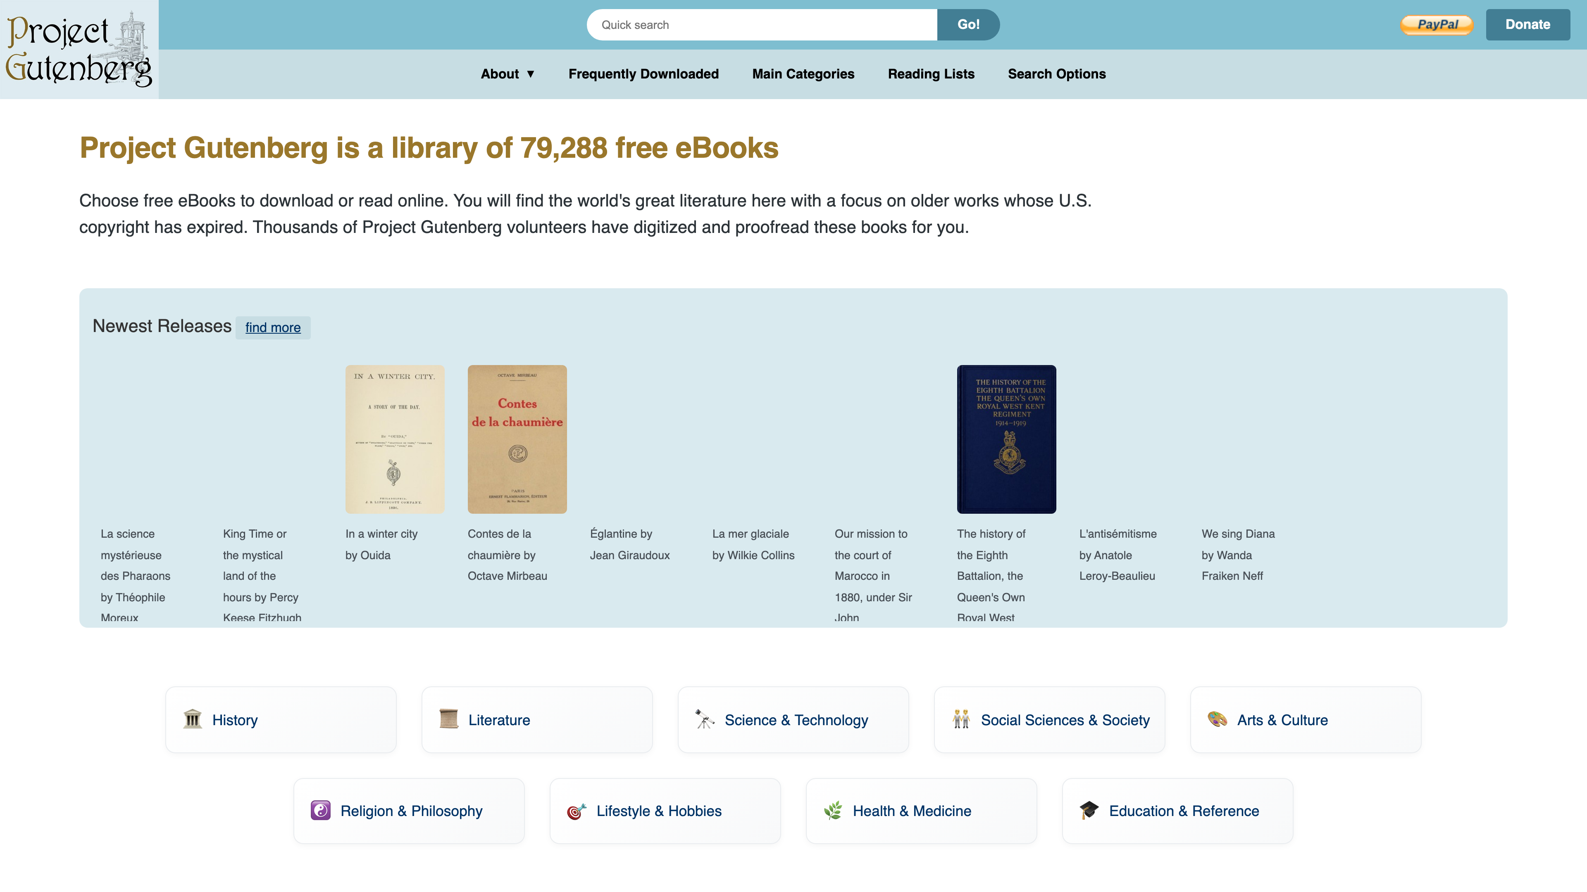The image size is (1587, 892).
Task: Open La mer glaciale by Wilkie Collins
Action: click(x=753, y=544)
